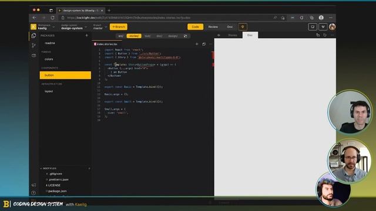This screenshot has width=376, height=211.
Task: Open the master branch dropdown
Action: [100, 27]
